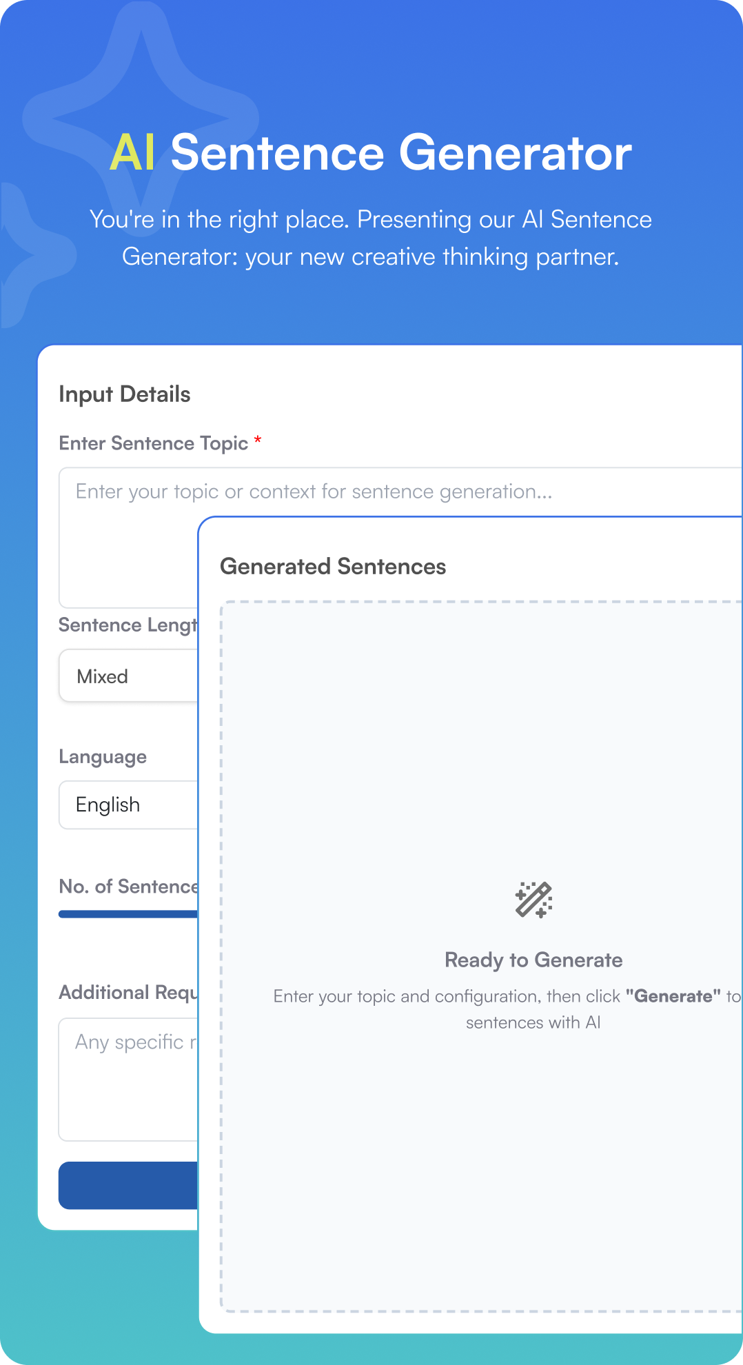Click the Ready to Generate message
Screen dimensions: 743x1365
coord(533,959)
